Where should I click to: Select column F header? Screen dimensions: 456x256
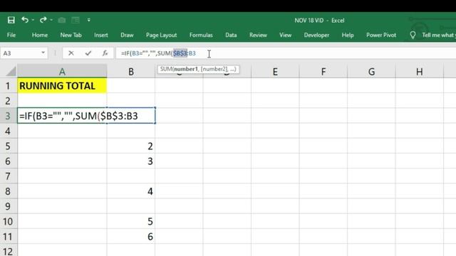click(323, 72)
